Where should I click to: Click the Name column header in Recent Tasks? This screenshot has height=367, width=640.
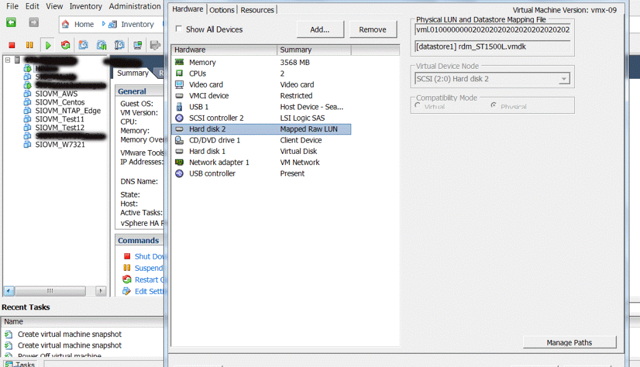coord(83,322)
